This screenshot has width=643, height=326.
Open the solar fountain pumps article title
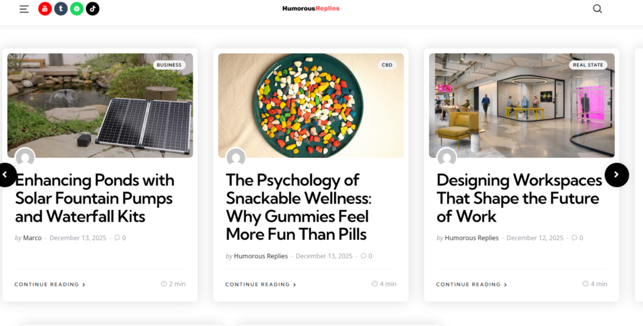tap(95, 198)
